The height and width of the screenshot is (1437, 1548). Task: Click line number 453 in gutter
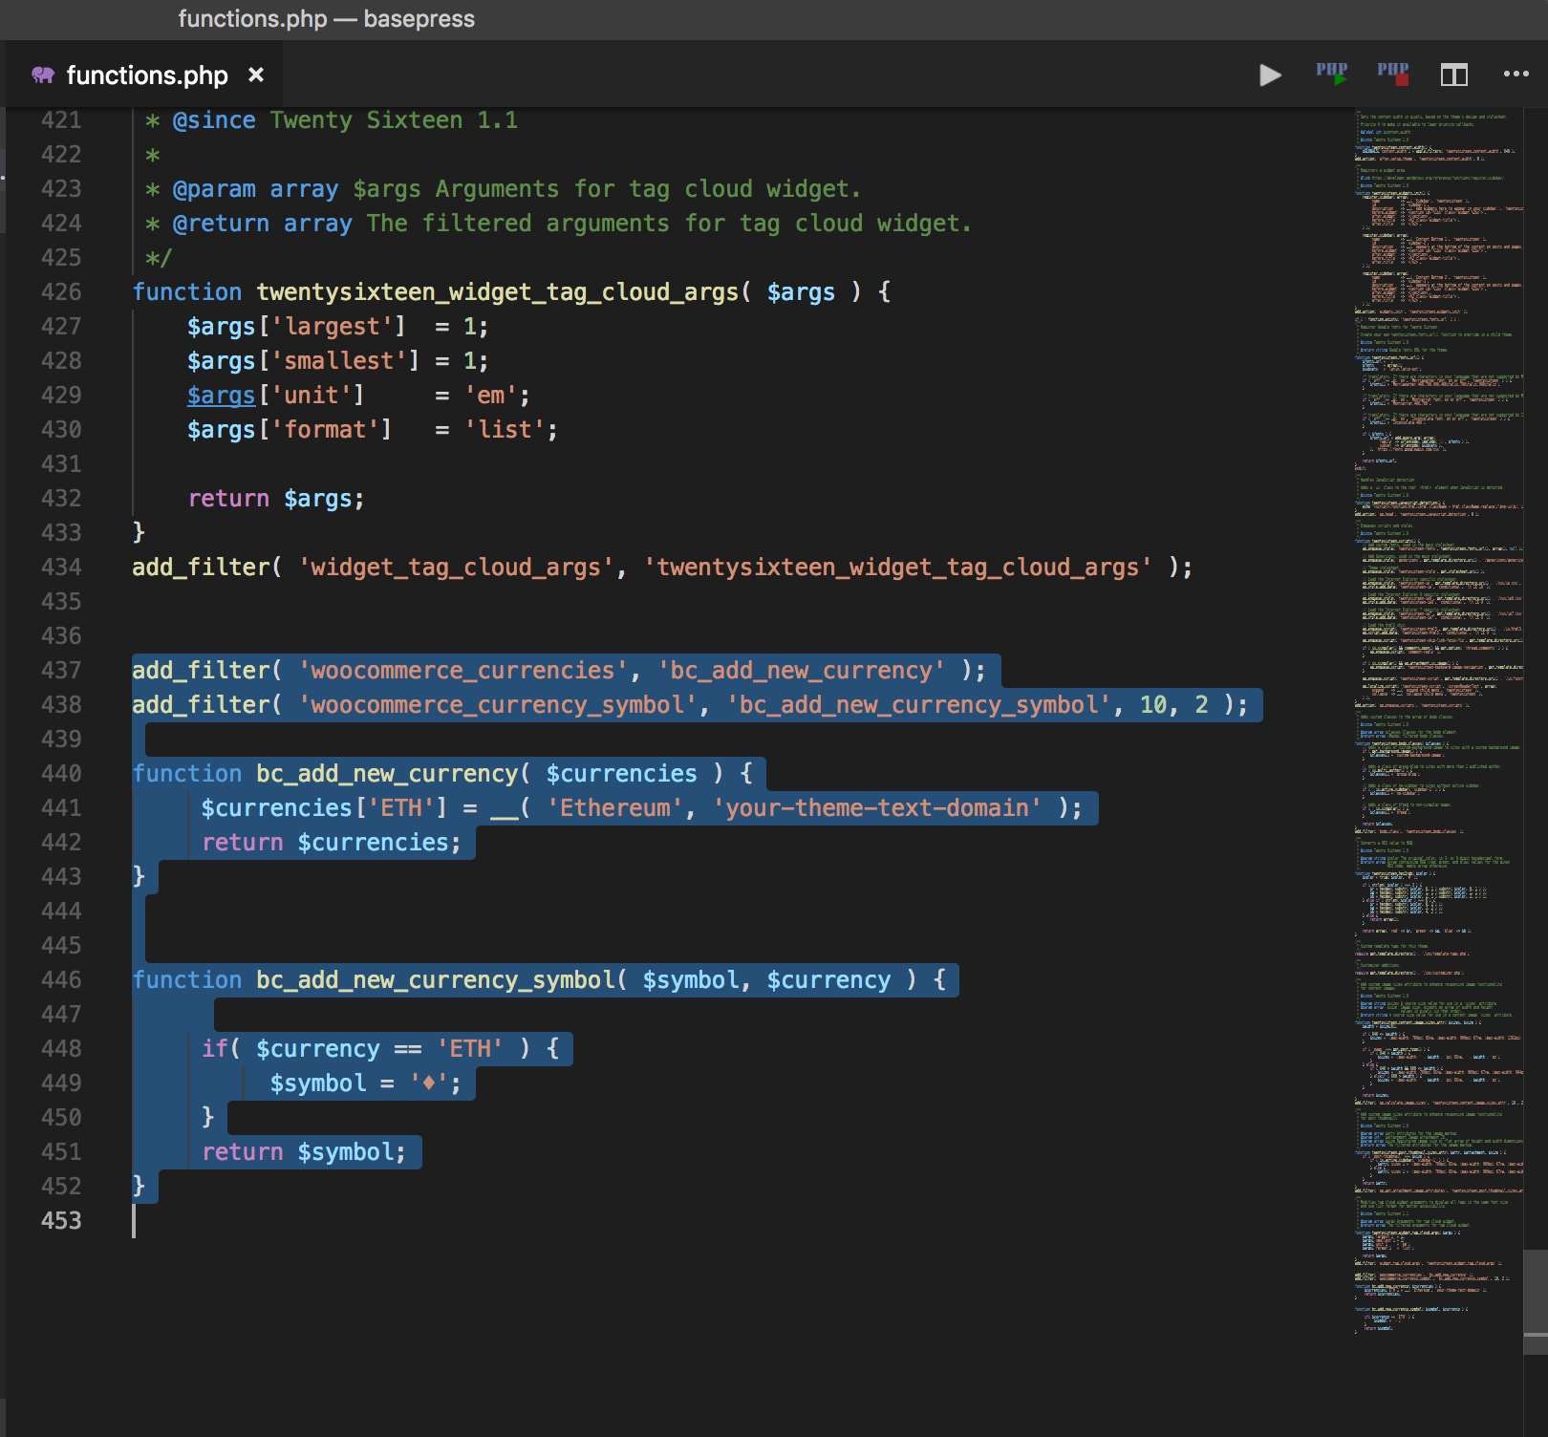point(61,1221)
